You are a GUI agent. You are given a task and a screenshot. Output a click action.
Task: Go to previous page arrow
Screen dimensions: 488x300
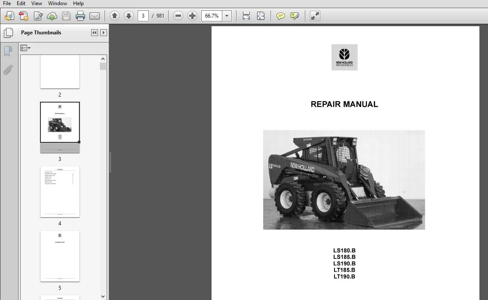click(114, 15)
